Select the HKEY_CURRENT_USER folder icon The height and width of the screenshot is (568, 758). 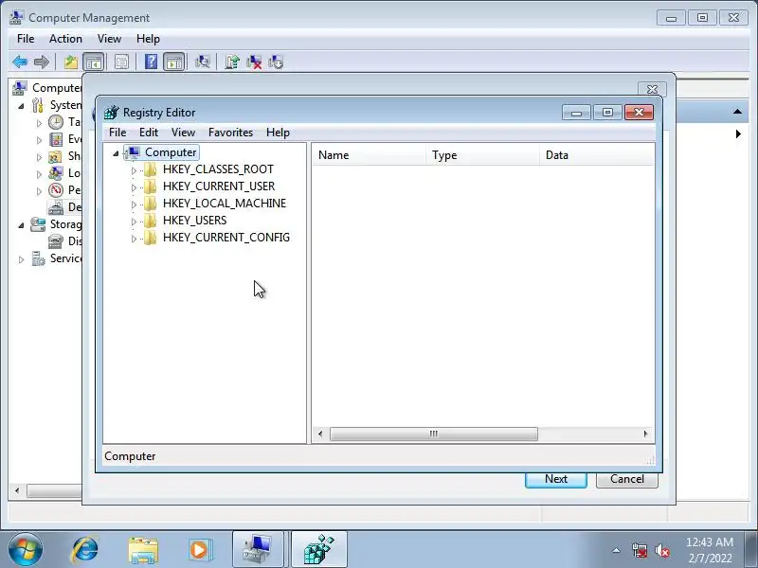151,186
